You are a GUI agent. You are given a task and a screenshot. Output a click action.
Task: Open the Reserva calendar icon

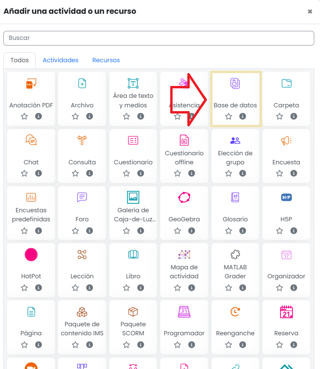click(286, 312)
